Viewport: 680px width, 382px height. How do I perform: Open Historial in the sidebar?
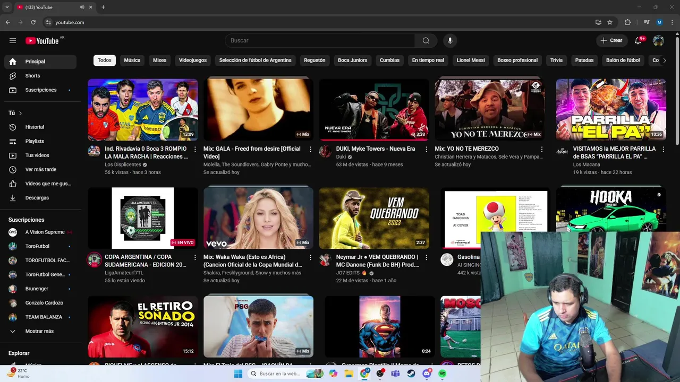click(40, 127)
